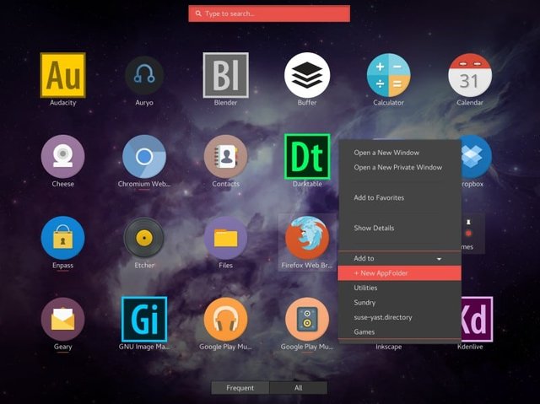Viewport: 540px width, 404px height.
Task: Open the Audacity app icon
Action: [x=62, y=75]
